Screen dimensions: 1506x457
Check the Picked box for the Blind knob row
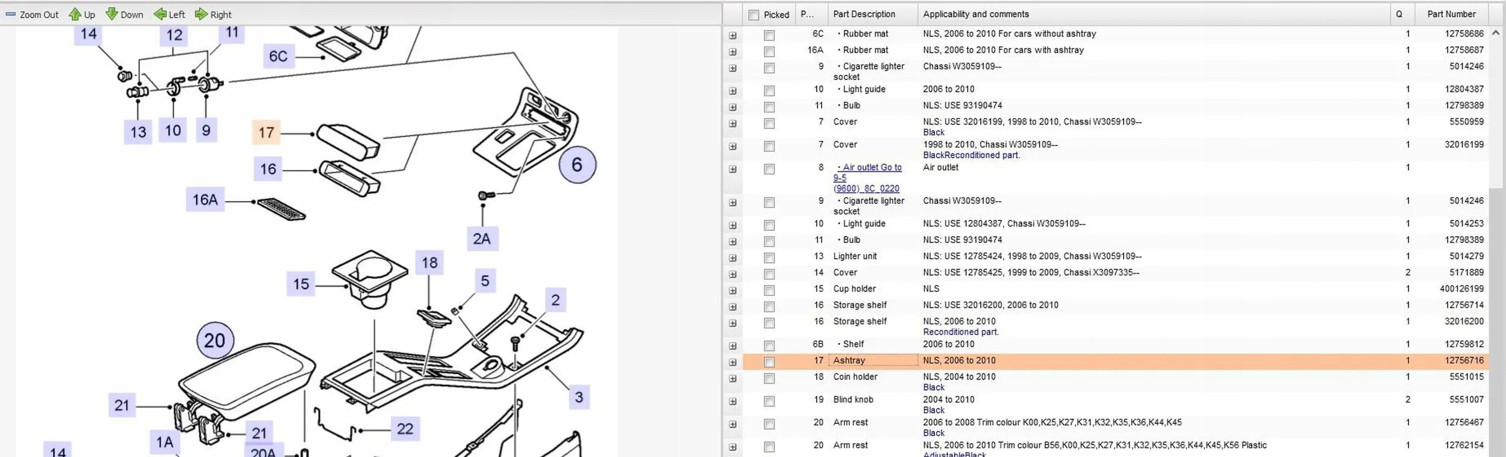pyautogui.click(x=769, y=401)
